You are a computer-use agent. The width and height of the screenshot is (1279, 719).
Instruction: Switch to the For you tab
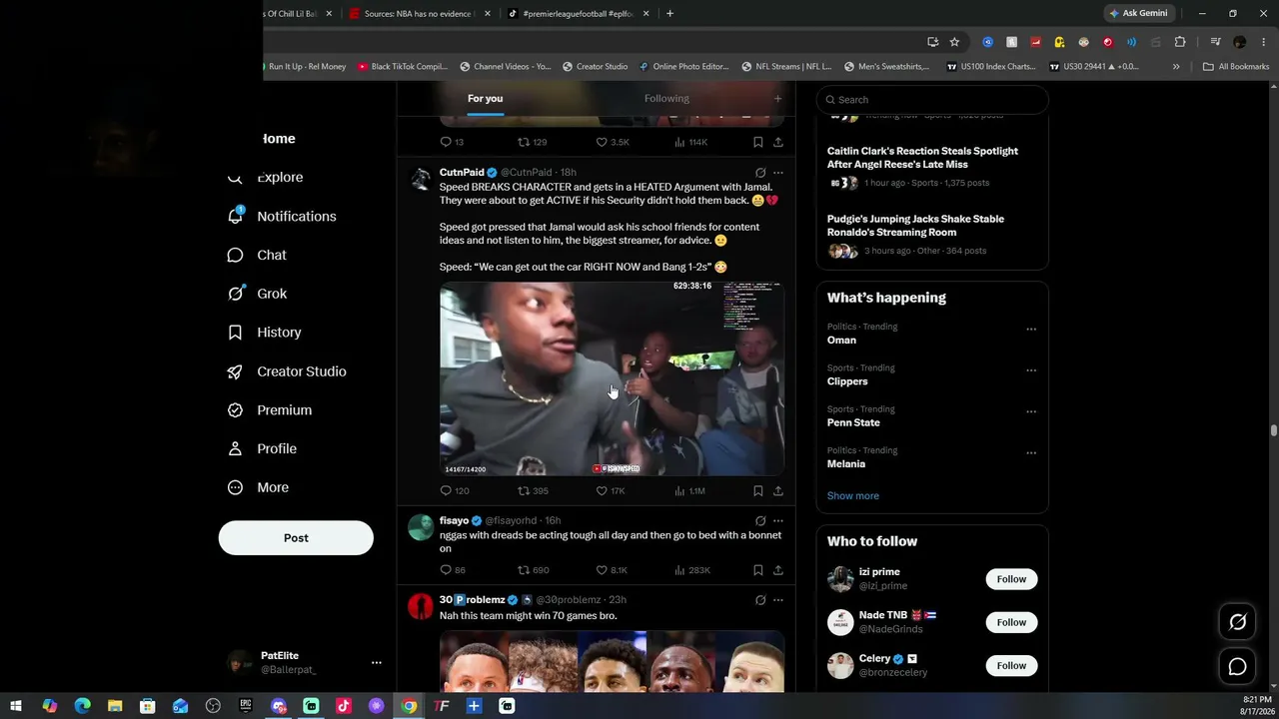pyautogui.click(x=485, y=99)
